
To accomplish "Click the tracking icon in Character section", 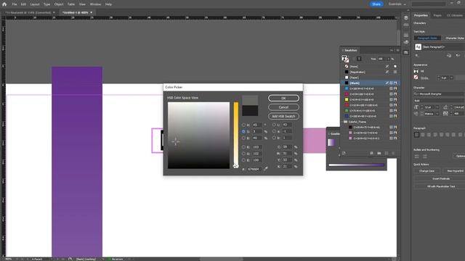I will tap(445, 114).
